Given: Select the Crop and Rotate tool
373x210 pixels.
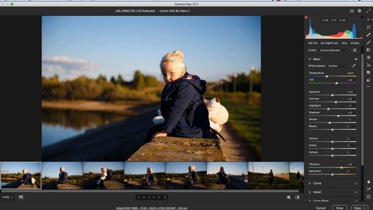Looking at the screenshot, I should (368, 27).
